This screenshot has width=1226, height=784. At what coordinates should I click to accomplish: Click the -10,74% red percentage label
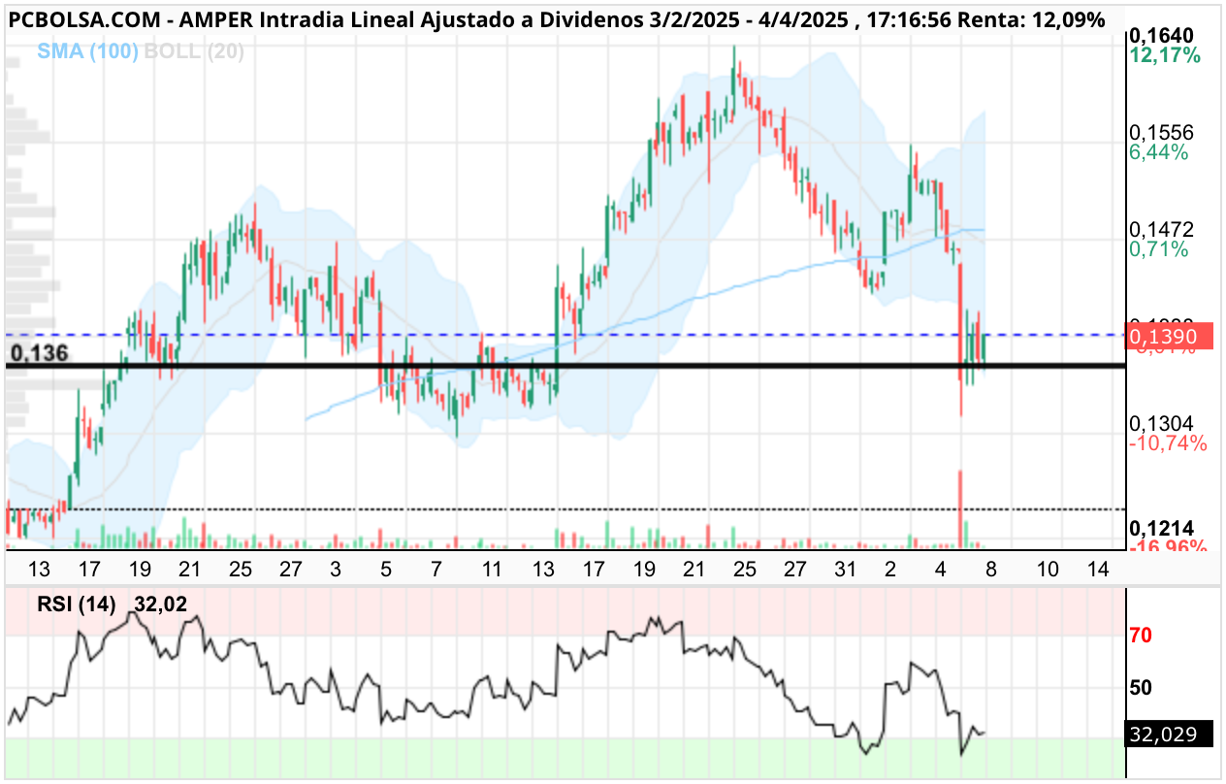coord(1168,443)
